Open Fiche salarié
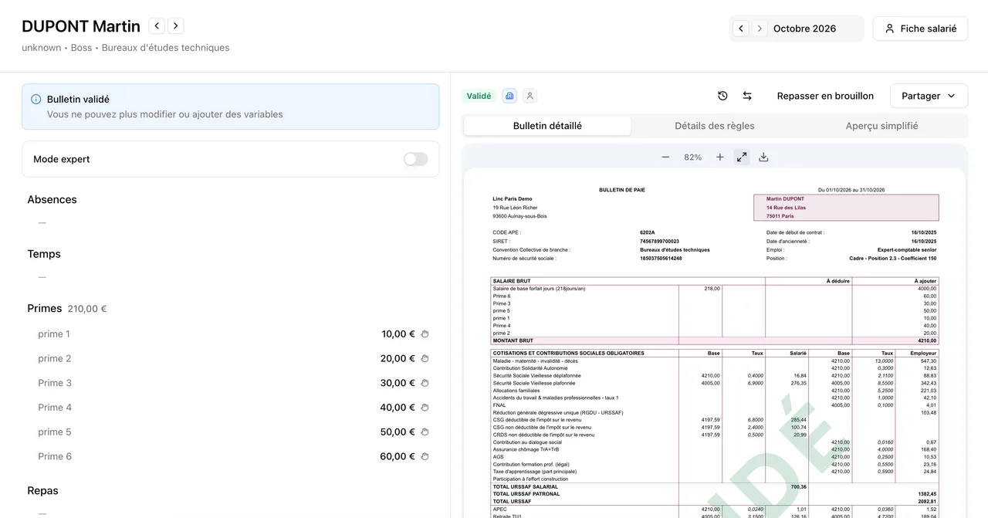 click(920, 29)
